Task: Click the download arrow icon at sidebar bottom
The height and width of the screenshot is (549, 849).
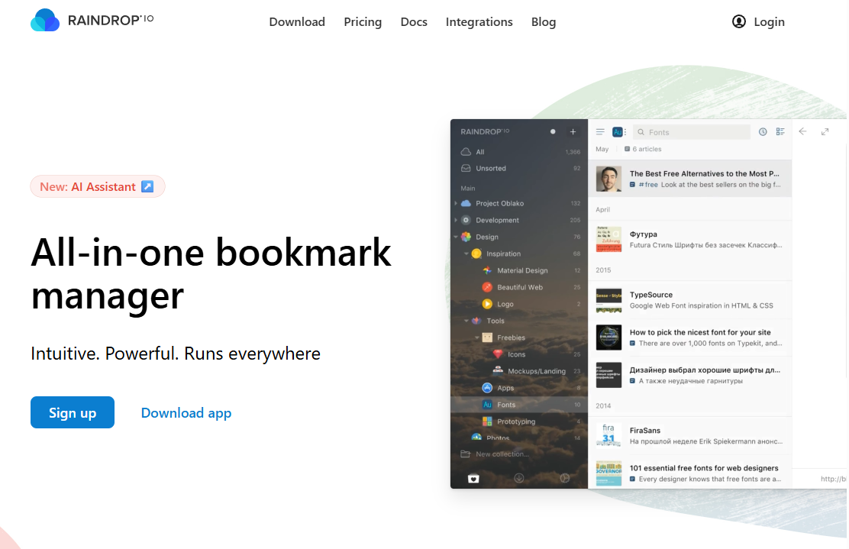Action: [x=518, y=478]
